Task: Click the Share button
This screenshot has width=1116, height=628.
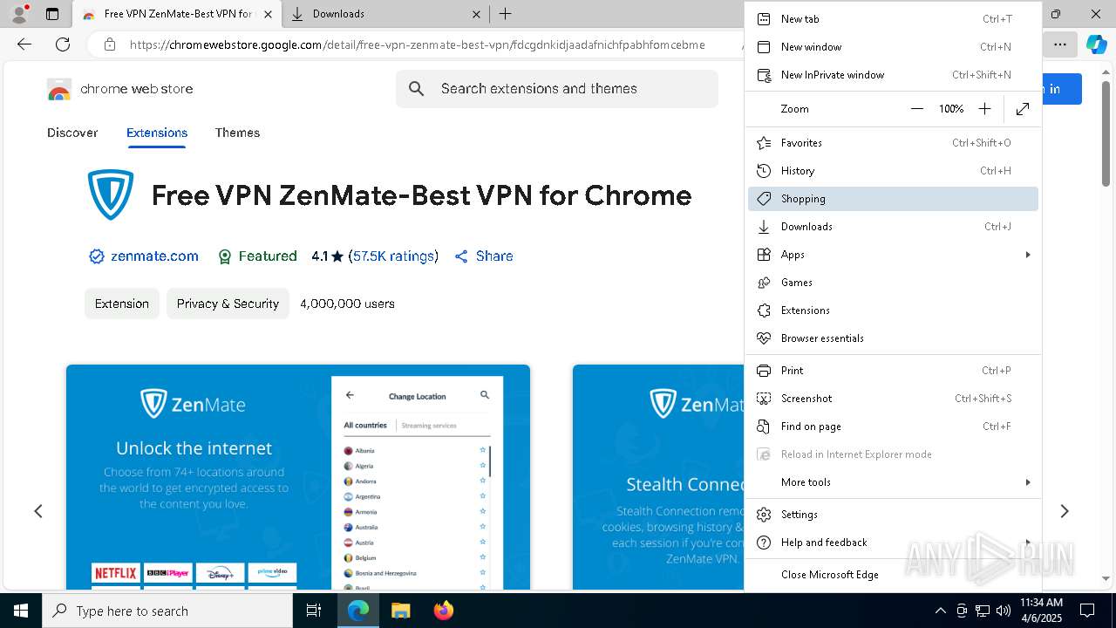Action: [484, 256]
